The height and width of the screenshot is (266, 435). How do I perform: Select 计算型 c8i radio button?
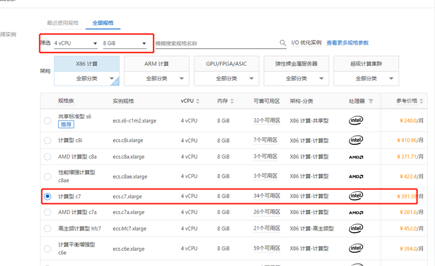coord(48,141)
